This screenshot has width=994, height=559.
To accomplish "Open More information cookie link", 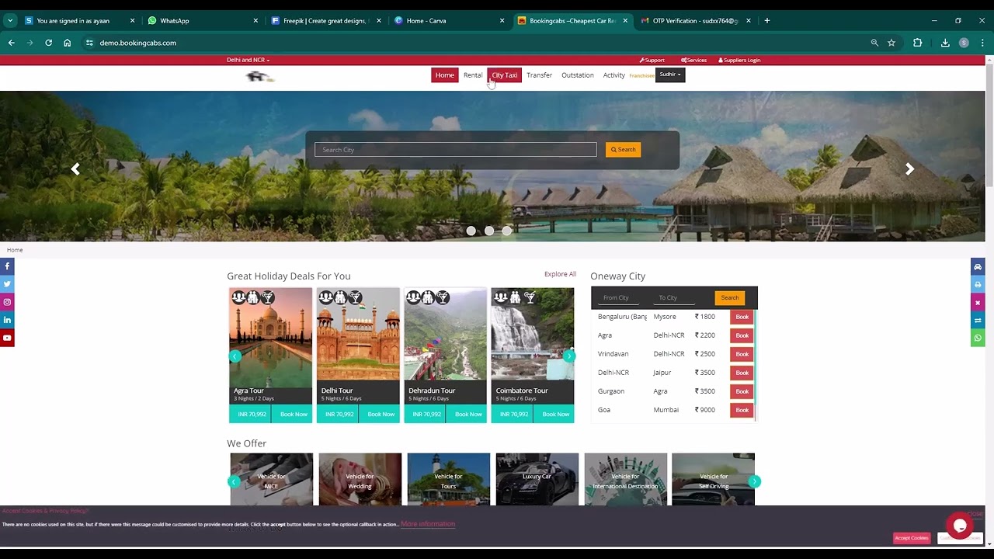I will 428,524.
